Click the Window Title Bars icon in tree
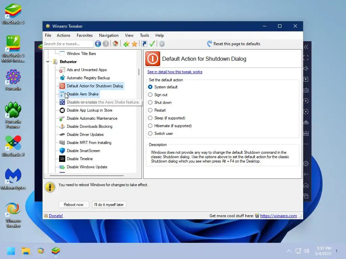The image size is (346, 259). pyautogui.click(x=62, y=54)
